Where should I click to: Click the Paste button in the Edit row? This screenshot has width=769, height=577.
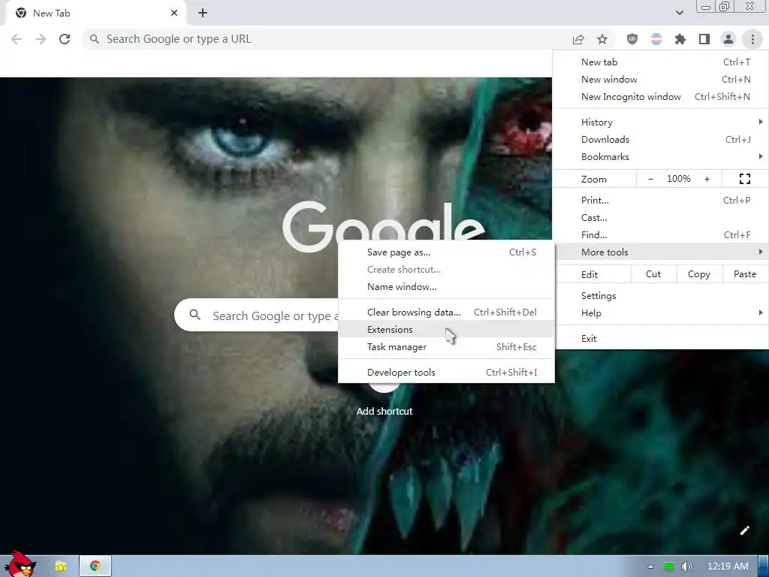744,274
